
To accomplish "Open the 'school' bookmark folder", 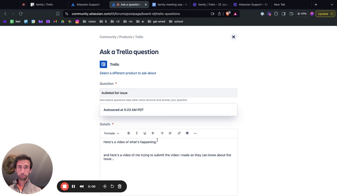I will pyautogui.click(x=176, y=22).
